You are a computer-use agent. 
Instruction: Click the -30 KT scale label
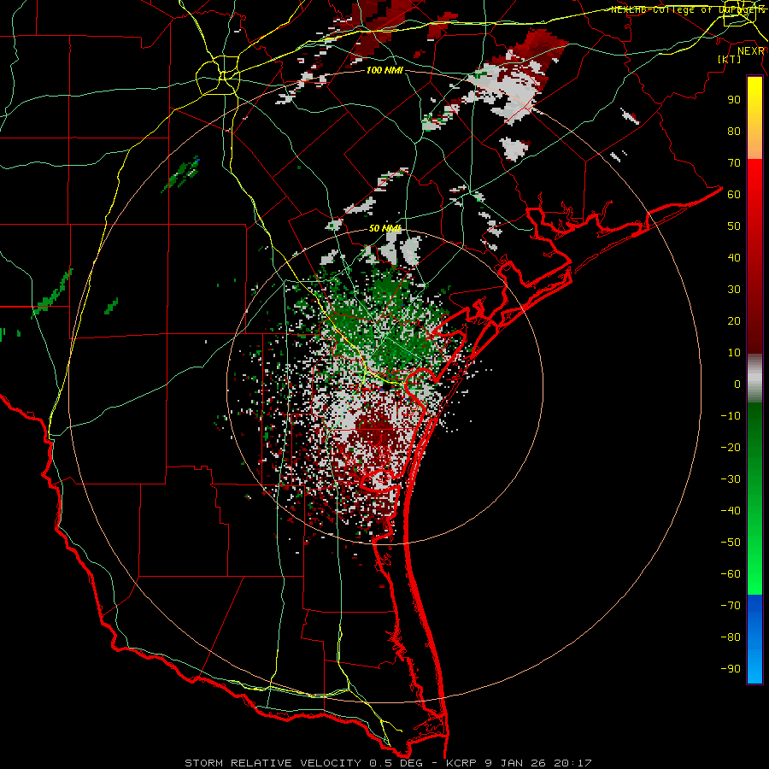click(x=731, y=479)
